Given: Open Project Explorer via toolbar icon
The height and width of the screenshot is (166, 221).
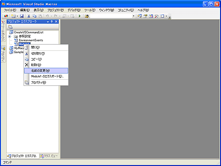Looking at the screenshot, I should pyautogui.click(x=139, y=16).
